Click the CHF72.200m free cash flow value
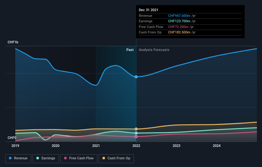 click(x=178, y=27)
